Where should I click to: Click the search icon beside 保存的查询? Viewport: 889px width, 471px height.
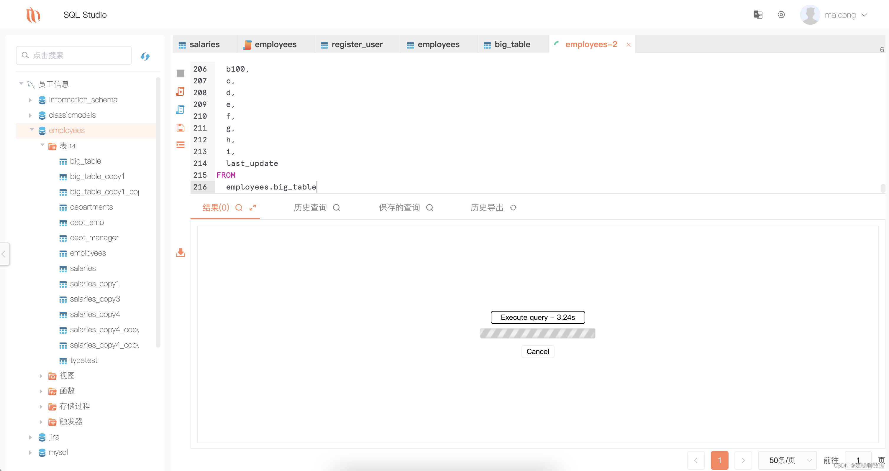(x=429, y=207)
